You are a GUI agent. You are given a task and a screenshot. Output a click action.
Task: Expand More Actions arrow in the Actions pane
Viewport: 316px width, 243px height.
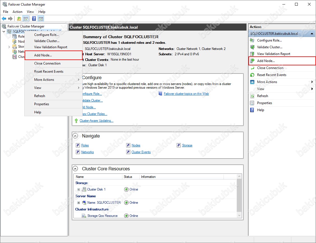(312, 82)
